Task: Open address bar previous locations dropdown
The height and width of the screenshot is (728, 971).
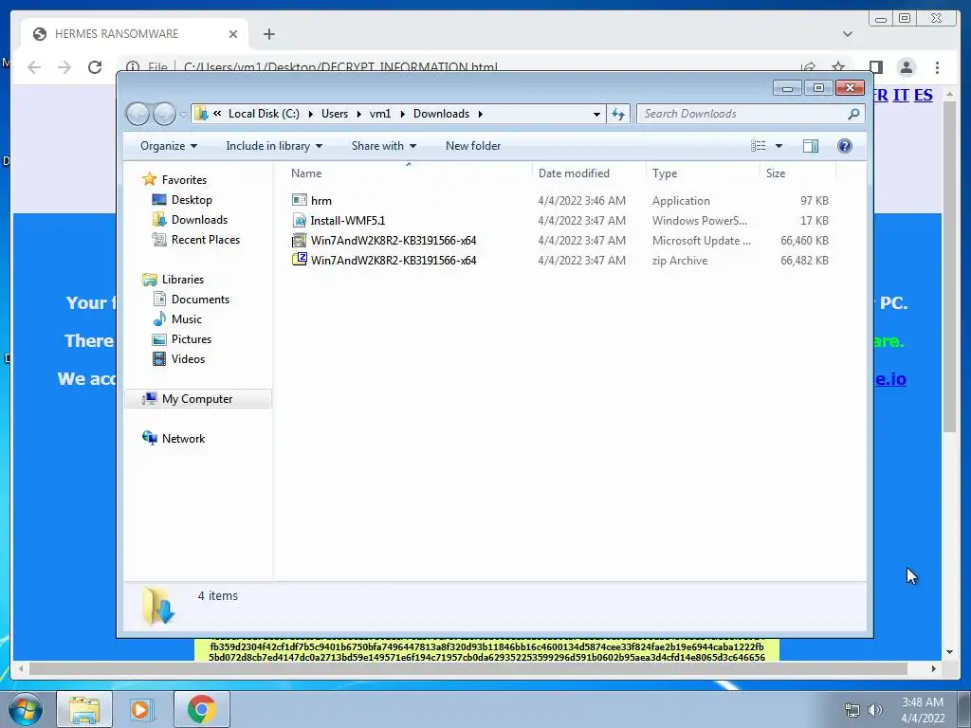Action: [596, 114]
